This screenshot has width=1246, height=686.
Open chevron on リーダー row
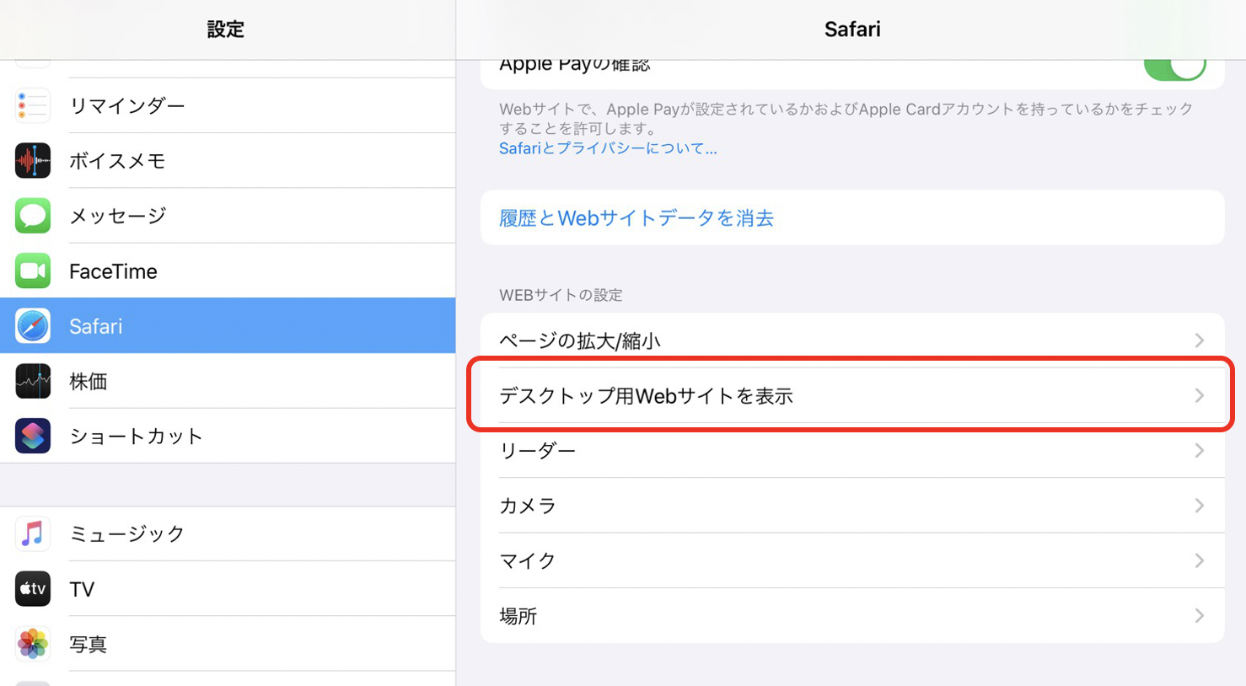[1199, 451]
